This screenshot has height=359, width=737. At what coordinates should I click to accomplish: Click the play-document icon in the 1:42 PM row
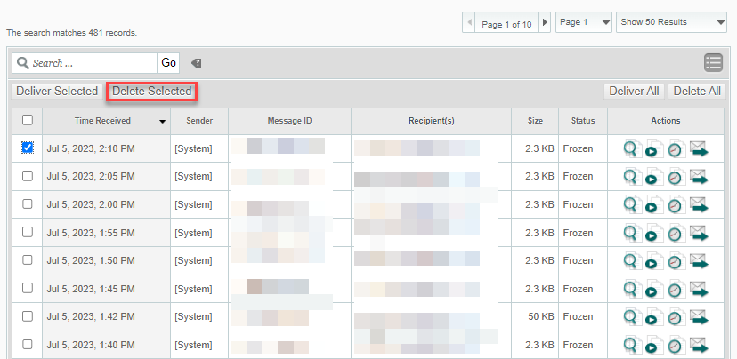(x=654, y=319)
